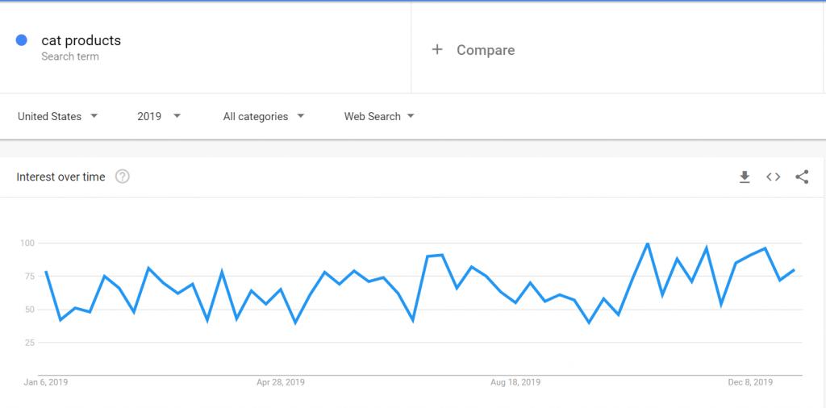Click the blue dot next to cat products
The height and width of the screenshot is (408, 826).
[22, 40]
